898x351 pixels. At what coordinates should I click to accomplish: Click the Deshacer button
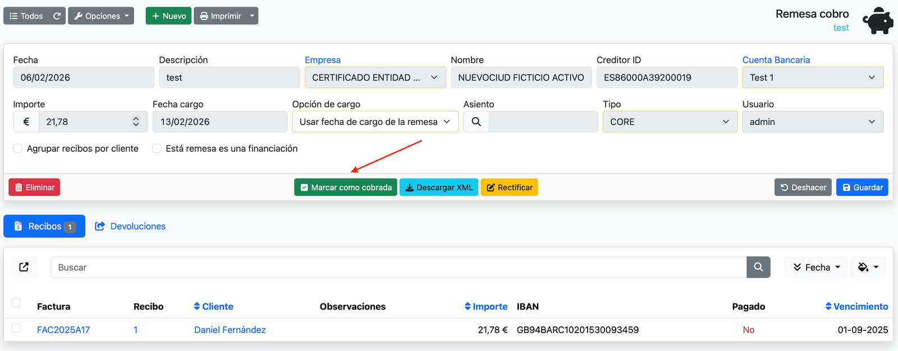click(803, 188)
